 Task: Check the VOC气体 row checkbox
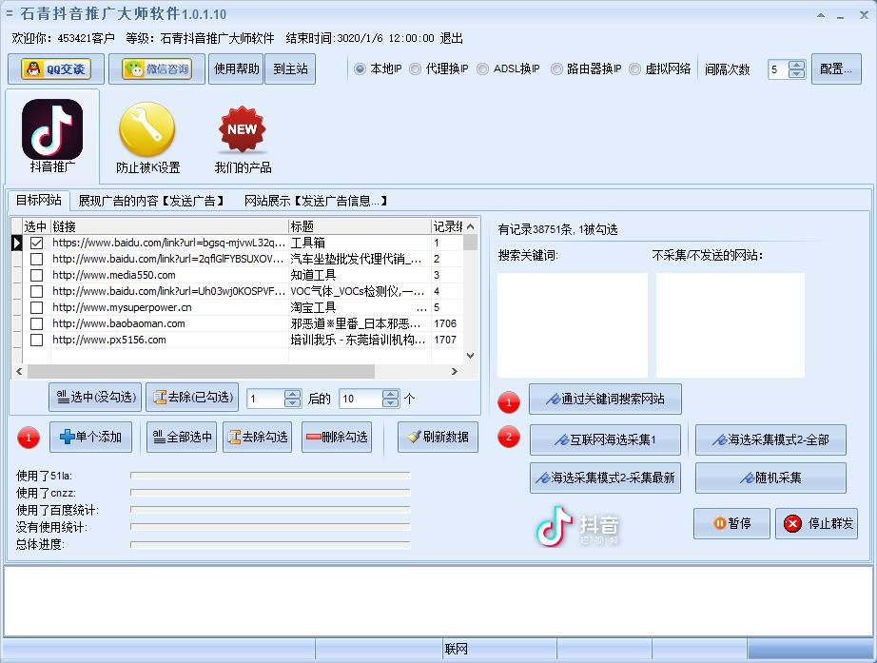point(36,291)
